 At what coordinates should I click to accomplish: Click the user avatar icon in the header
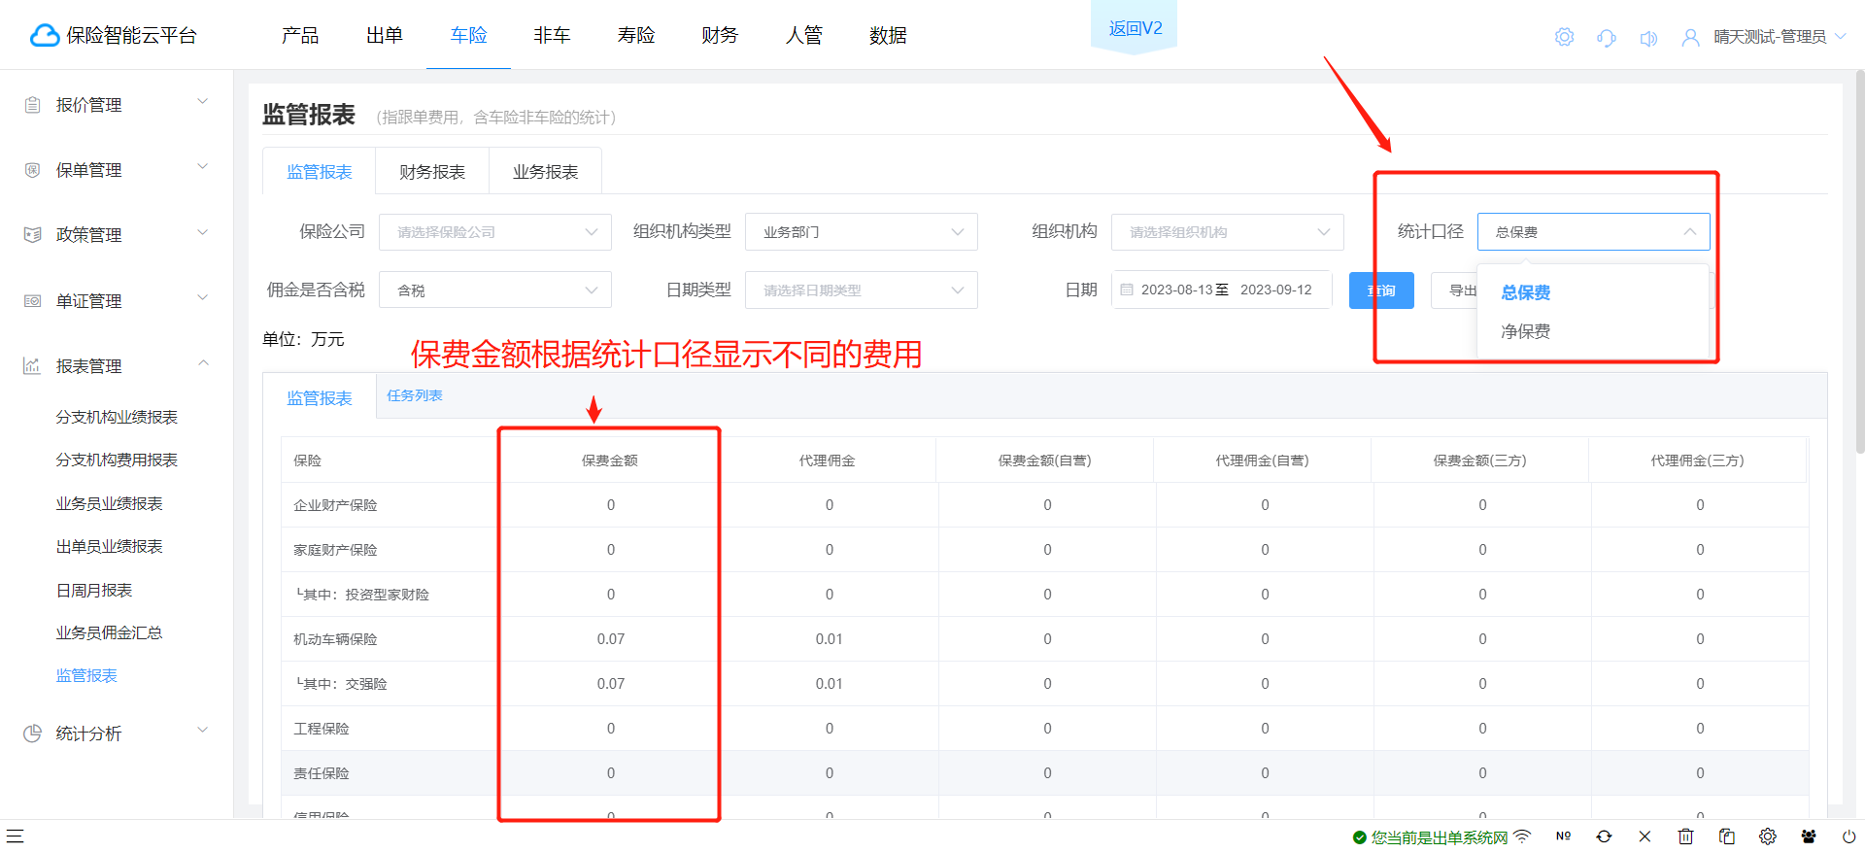1691,37
